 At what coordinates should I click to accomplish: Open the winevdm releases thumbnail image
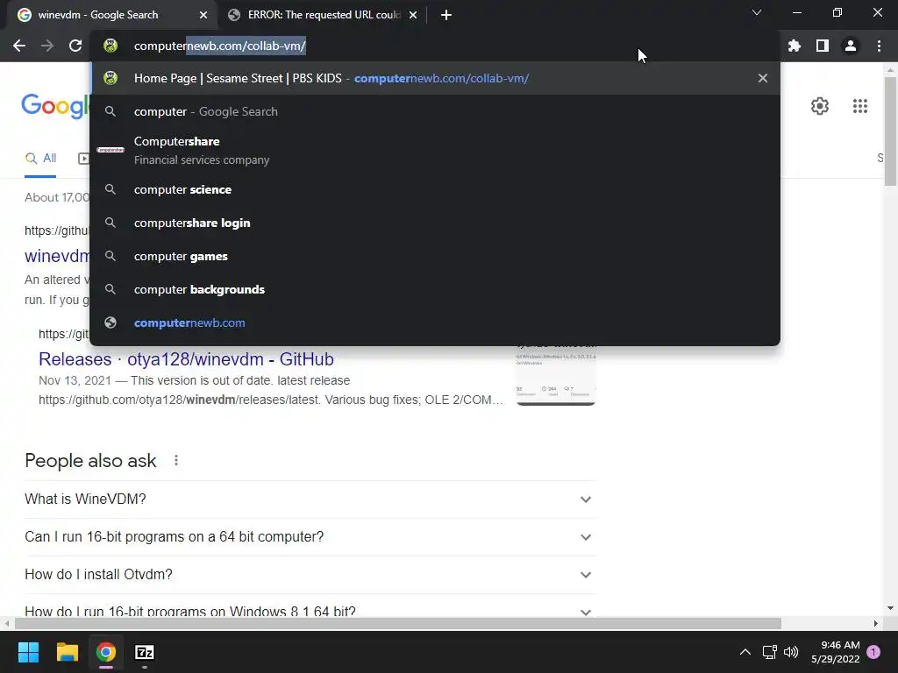point(555,375)
